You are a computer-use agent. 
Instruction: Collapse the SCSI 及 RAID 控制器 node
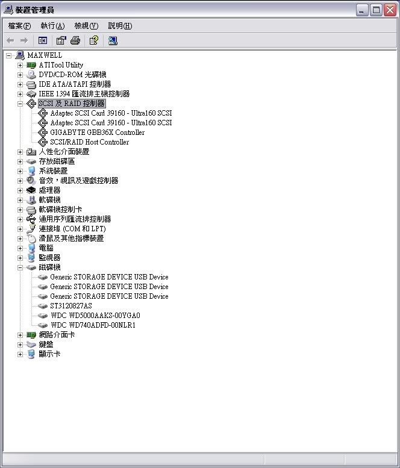coord(20,104)
